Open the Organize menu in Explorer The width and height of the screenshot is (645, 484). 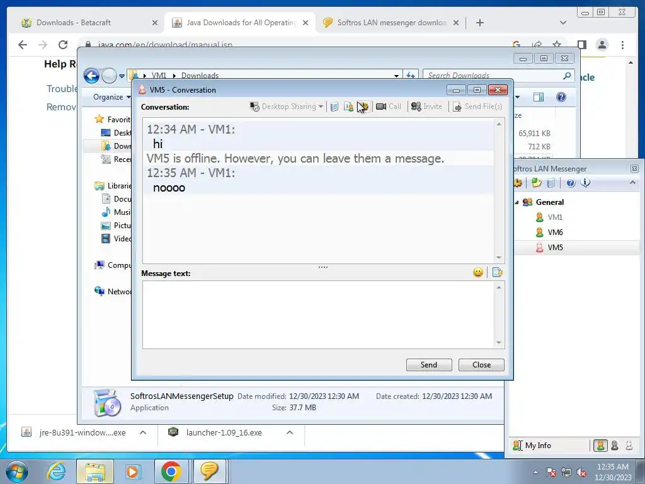point(111,97)
